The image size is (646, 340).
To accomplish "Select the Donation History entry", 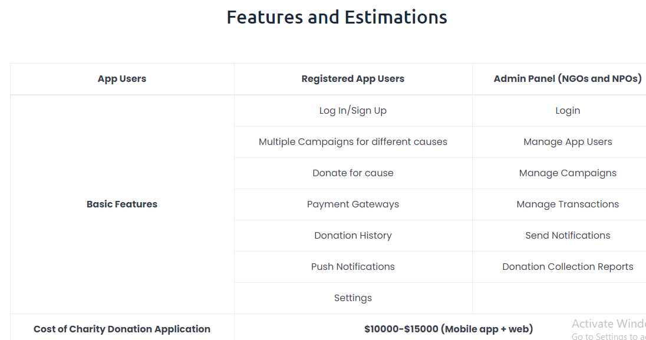I will 353,236.
